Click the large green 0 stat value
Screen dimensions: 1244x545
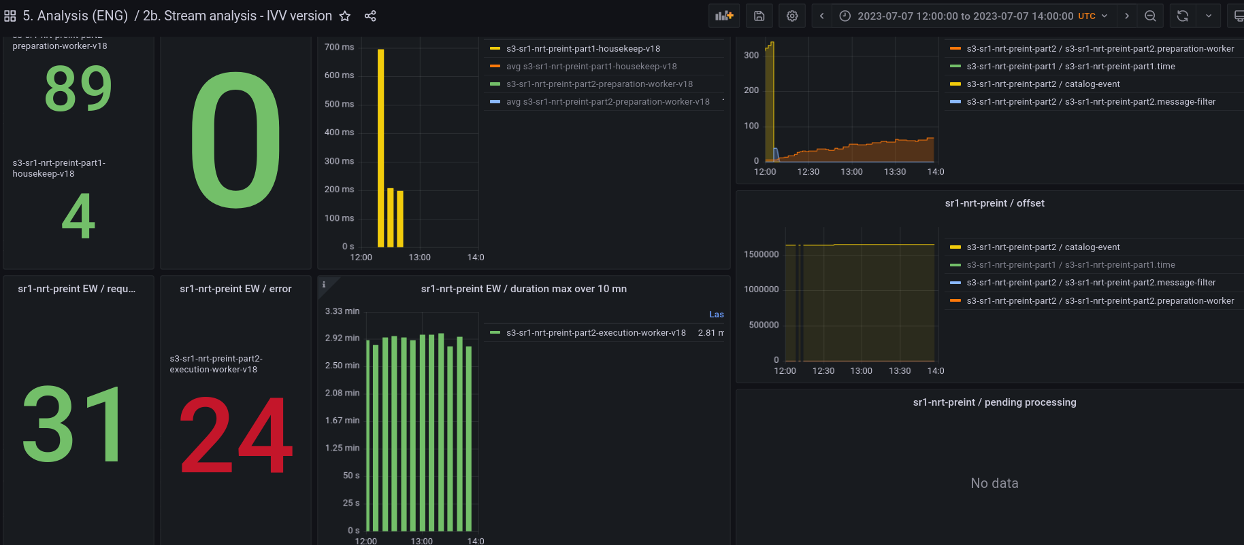[x=235, y=139]
